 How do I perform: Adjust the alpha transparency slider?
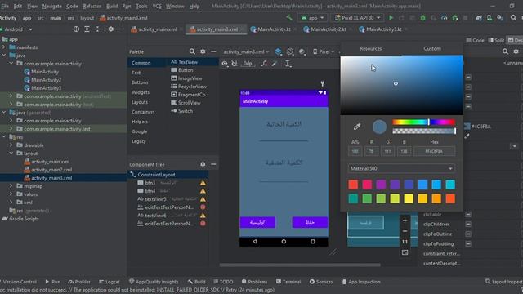423,131
